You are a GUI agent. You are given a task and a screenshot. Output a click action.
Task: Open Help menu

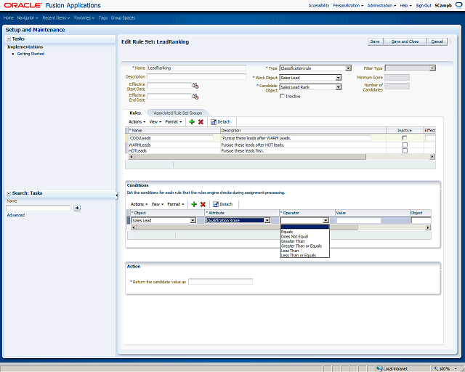pyautogui.click(x=405, y=5)
